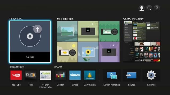The image size is (170, 95).
Task: Click the YouTube label text
Action: pos(16,85)
